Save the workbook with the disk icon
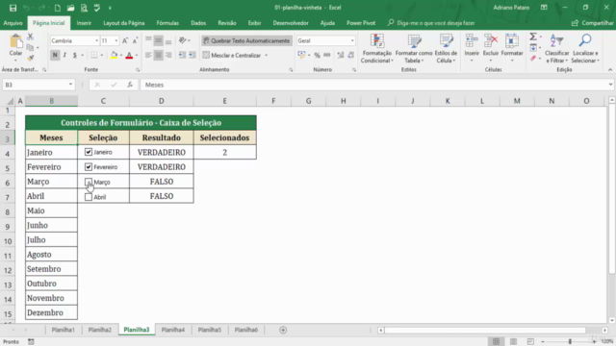The image size is (616, 346). pyautogui.click(x=13, y=8)
